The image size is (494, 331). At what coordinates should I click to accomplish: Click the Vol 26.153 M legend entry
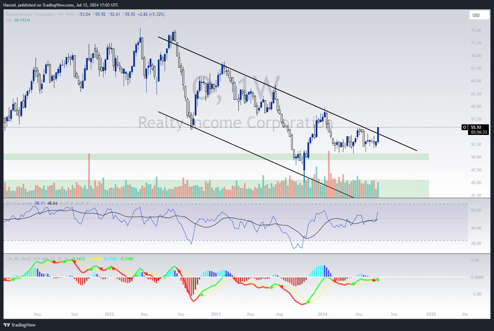[x=18, y=20]
